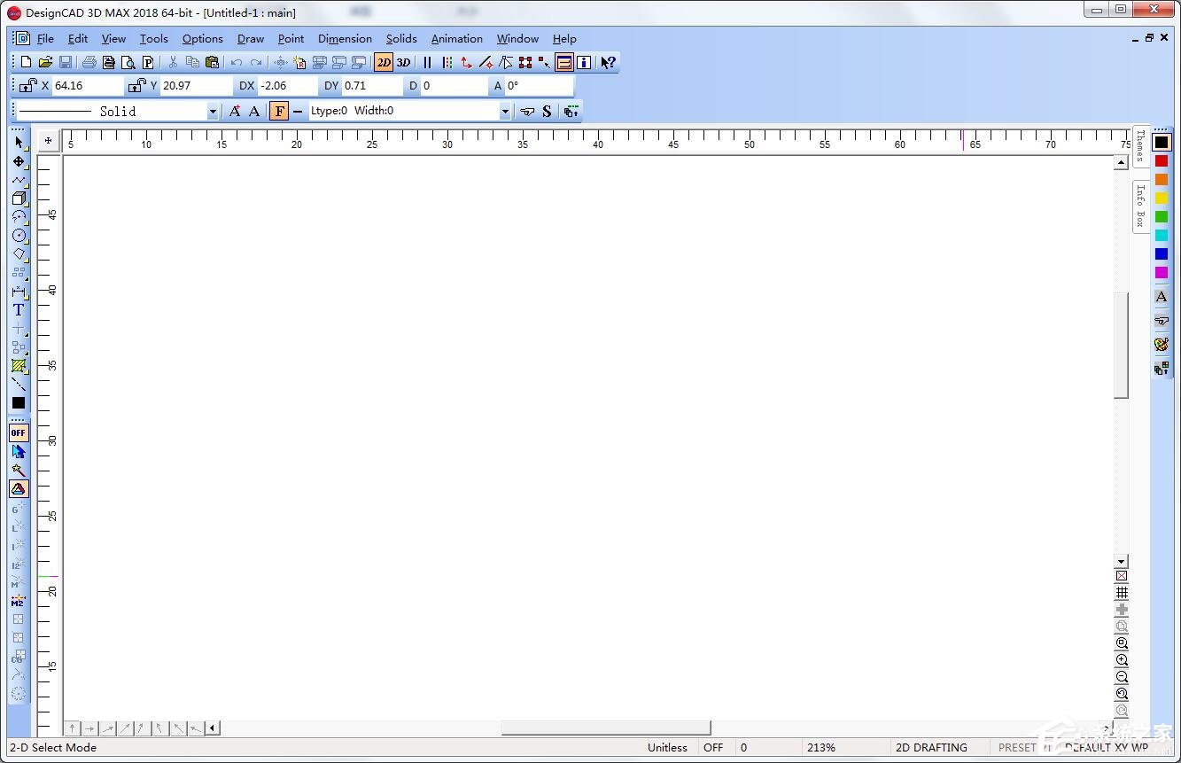Open the Dimension menu
The height and width of the screenshot is (763, 1181).
pyautogui.click(x=345, y=39)
